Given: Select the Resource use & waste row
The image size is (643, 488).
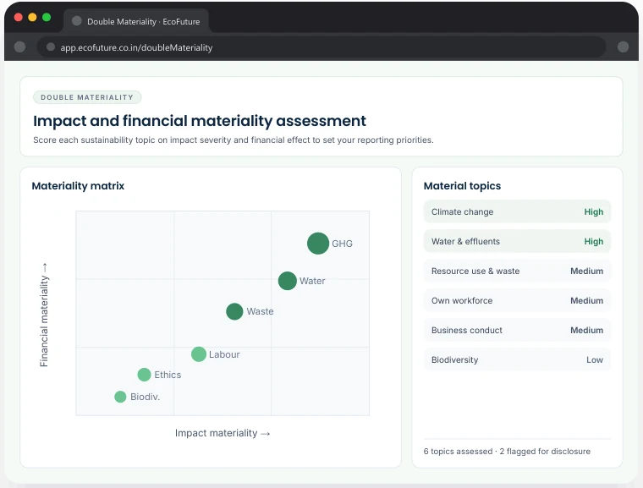Looking at the screenshot, I should (x=517, y=271).
